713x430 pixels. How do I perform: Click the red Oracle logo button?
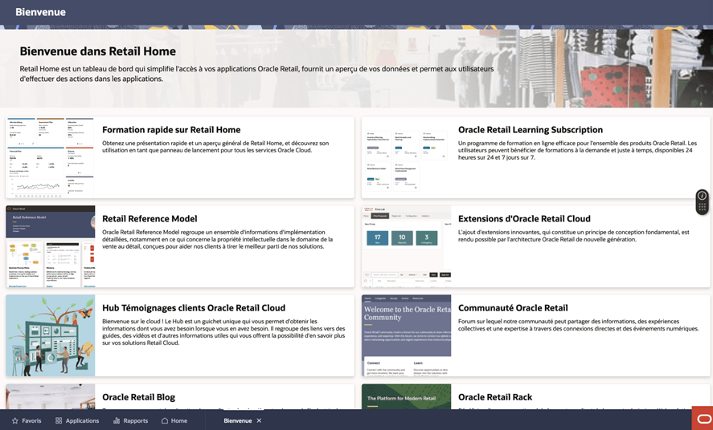(x=703, y=418)
